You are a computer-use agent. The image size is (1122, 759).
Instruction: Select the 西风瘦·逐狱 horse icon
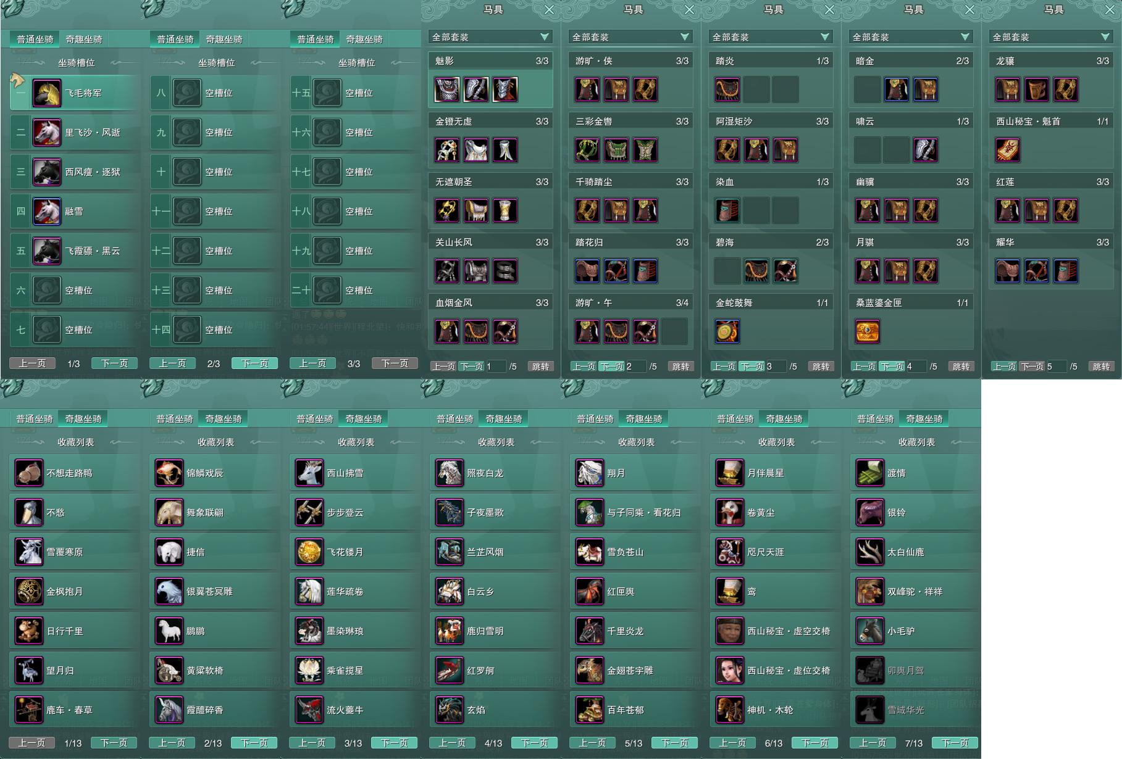point(46,172)
